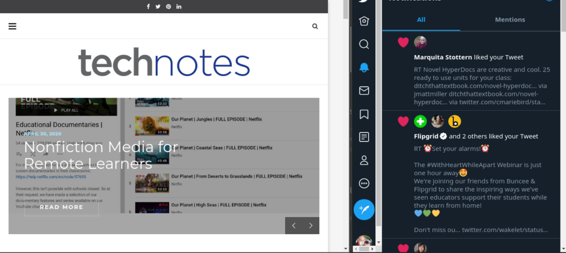566x253 pixels.
Task: Click the Twitter sidebar vertical scrollbar
Action: [x=378, y=113]
